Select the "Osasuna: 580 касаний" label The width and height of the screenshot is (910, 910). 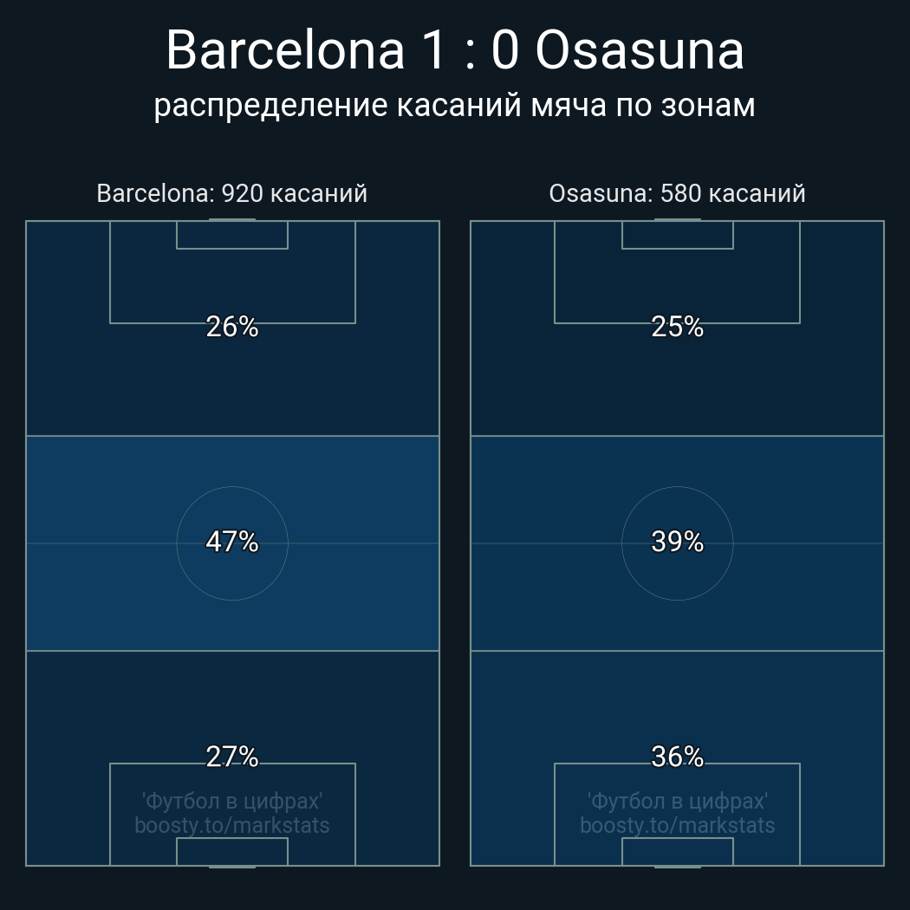click(677, 193)
